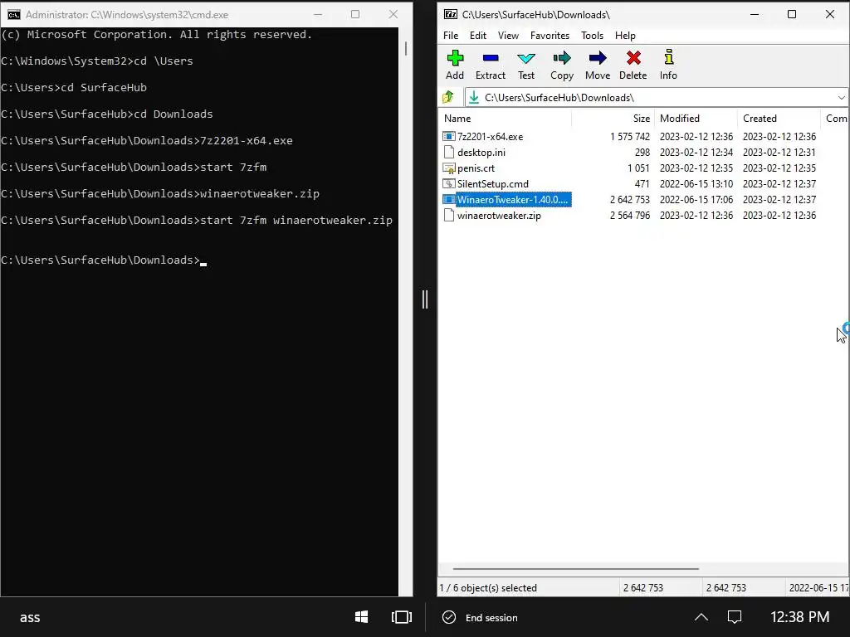The image size is (850, 637).
Task: Click the 7z title bar icon
Action: pyautogui.click(x=451, y=14)
